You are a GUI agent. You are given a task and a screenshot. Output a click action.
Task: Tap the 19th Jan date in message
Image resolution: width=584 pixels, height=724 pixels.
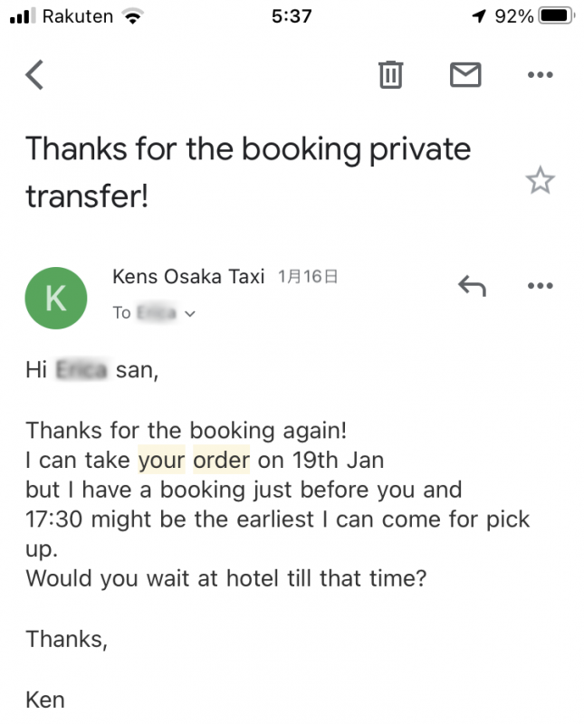coord(339,460)
